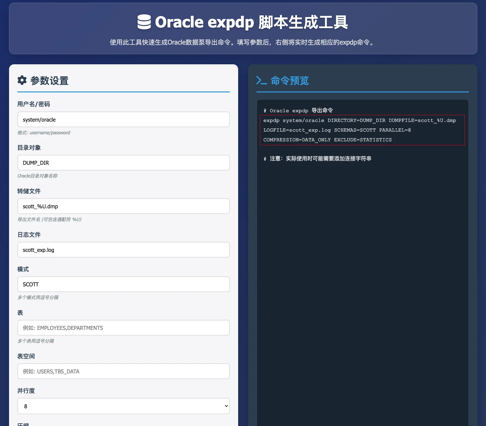Click the 命令预览 heading text
486x426 pixels.
tap(289, 81)
